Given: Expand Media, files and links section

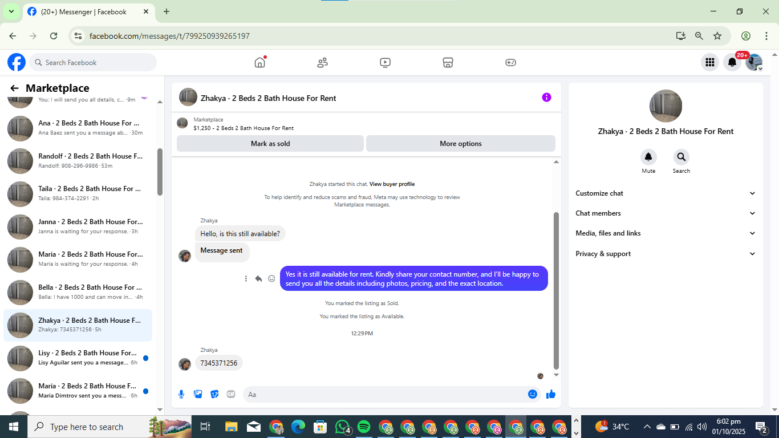Looking at the screenshot, I should pyautogui.click(x=666, y=233).
